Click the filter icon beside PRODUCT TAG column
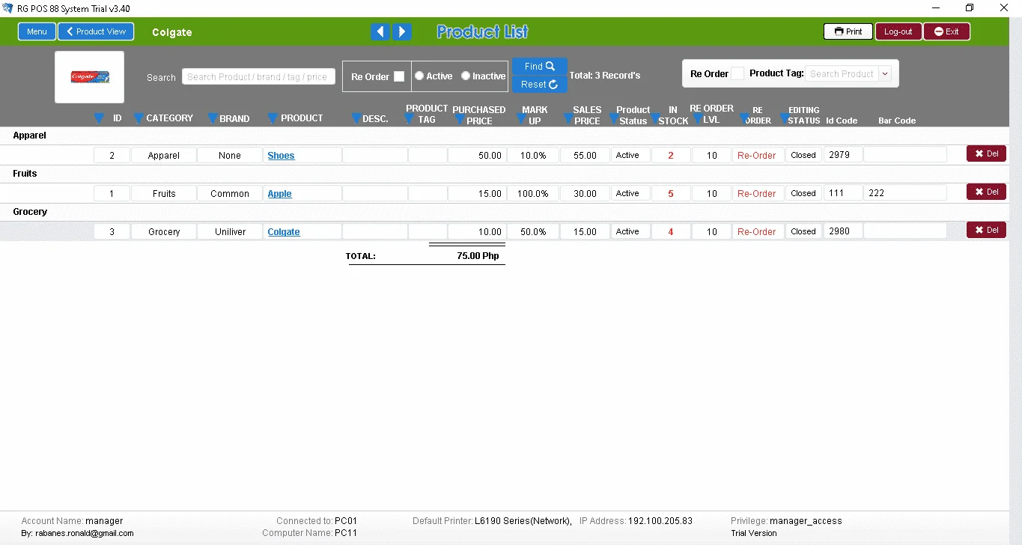This screenshot has height=545, width=1022. pos(409,118)
